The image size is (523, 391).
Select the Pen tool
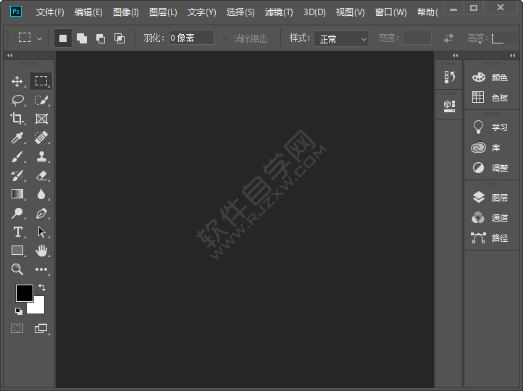tap(41, 213)
